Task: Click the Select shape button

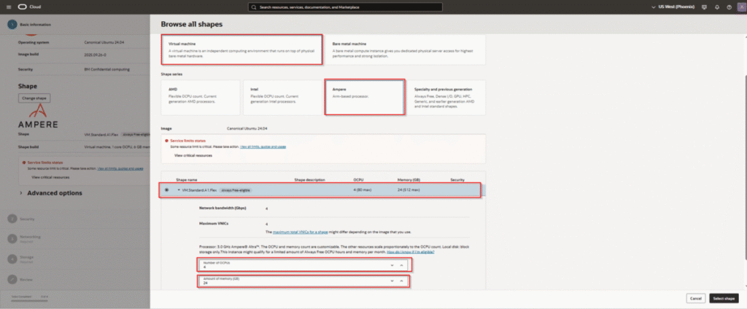Action: 724,298
